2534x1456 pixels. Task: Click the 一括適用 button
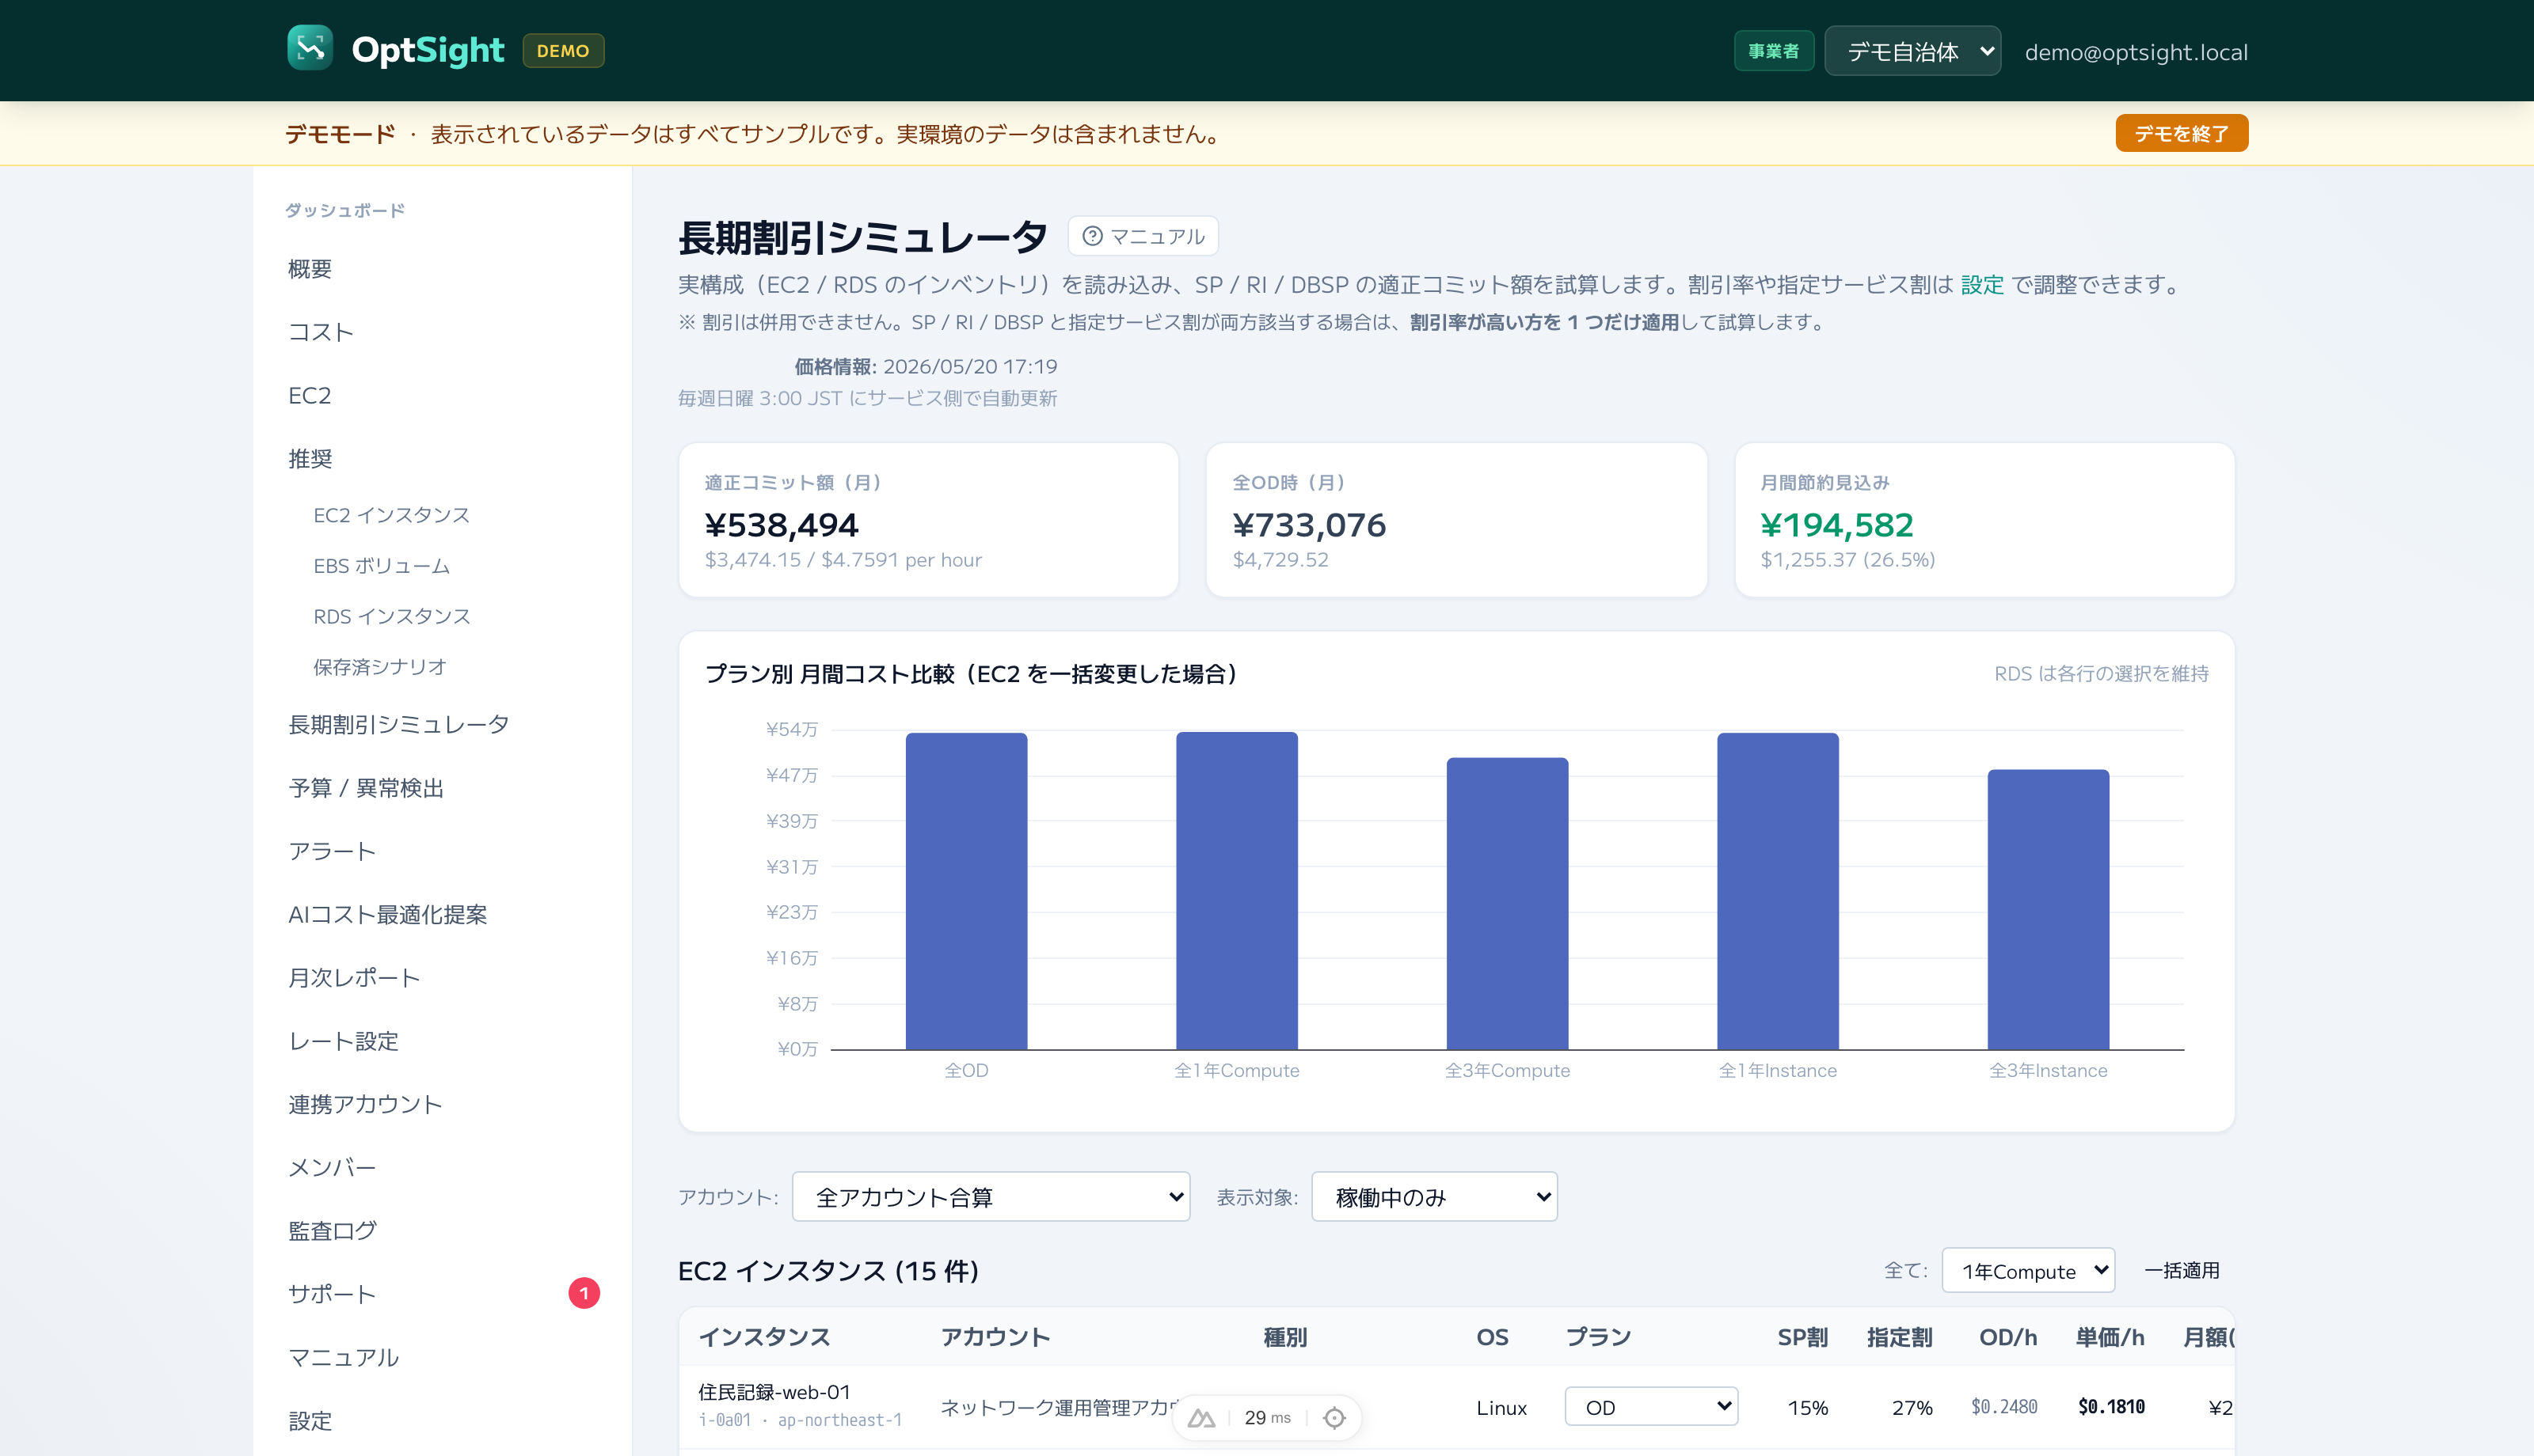pyautogui.click(x=2181, y=1270)
